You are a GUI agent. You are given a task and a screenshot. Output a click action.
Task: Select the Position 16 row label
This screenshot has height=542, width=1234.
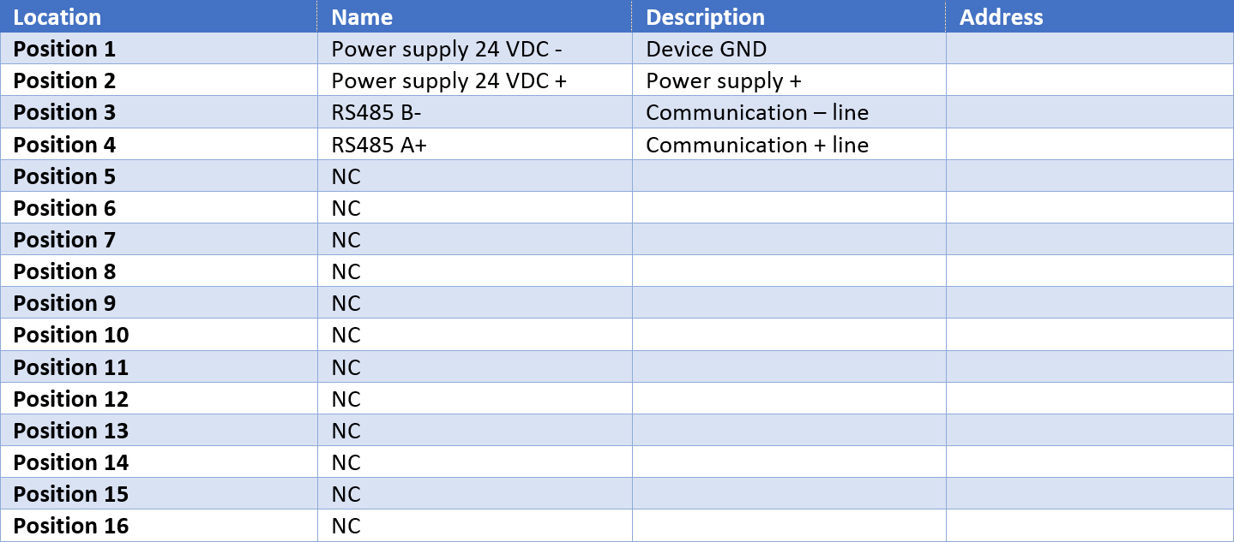click(x=159, y=526)
